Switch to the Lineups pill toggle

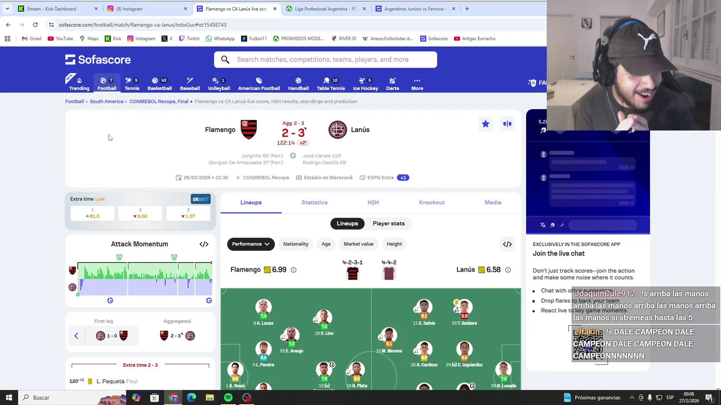coord(348,223)
